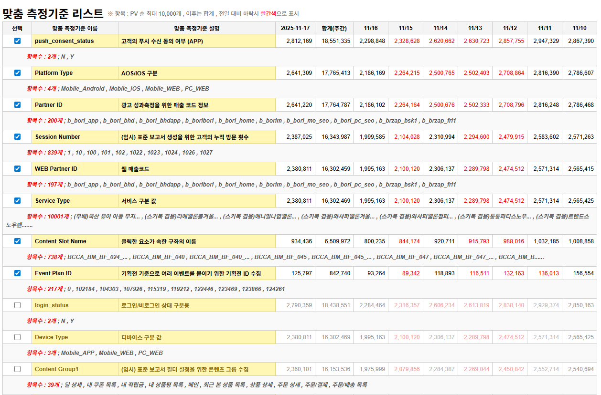Click description 광고 성과측정을 위한 매출 코드 정보
The height and width of the screenshot is (395, 601).
[197, 105]
